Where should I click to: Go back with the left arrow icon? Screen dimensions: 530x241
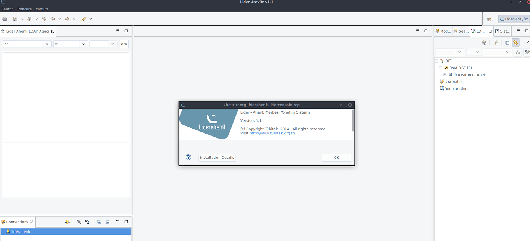[x=52, y=19]
